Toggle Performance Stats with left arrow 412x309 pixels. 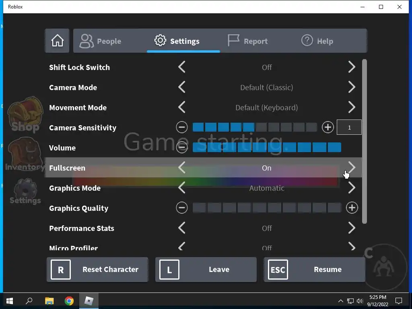[182, 228]
